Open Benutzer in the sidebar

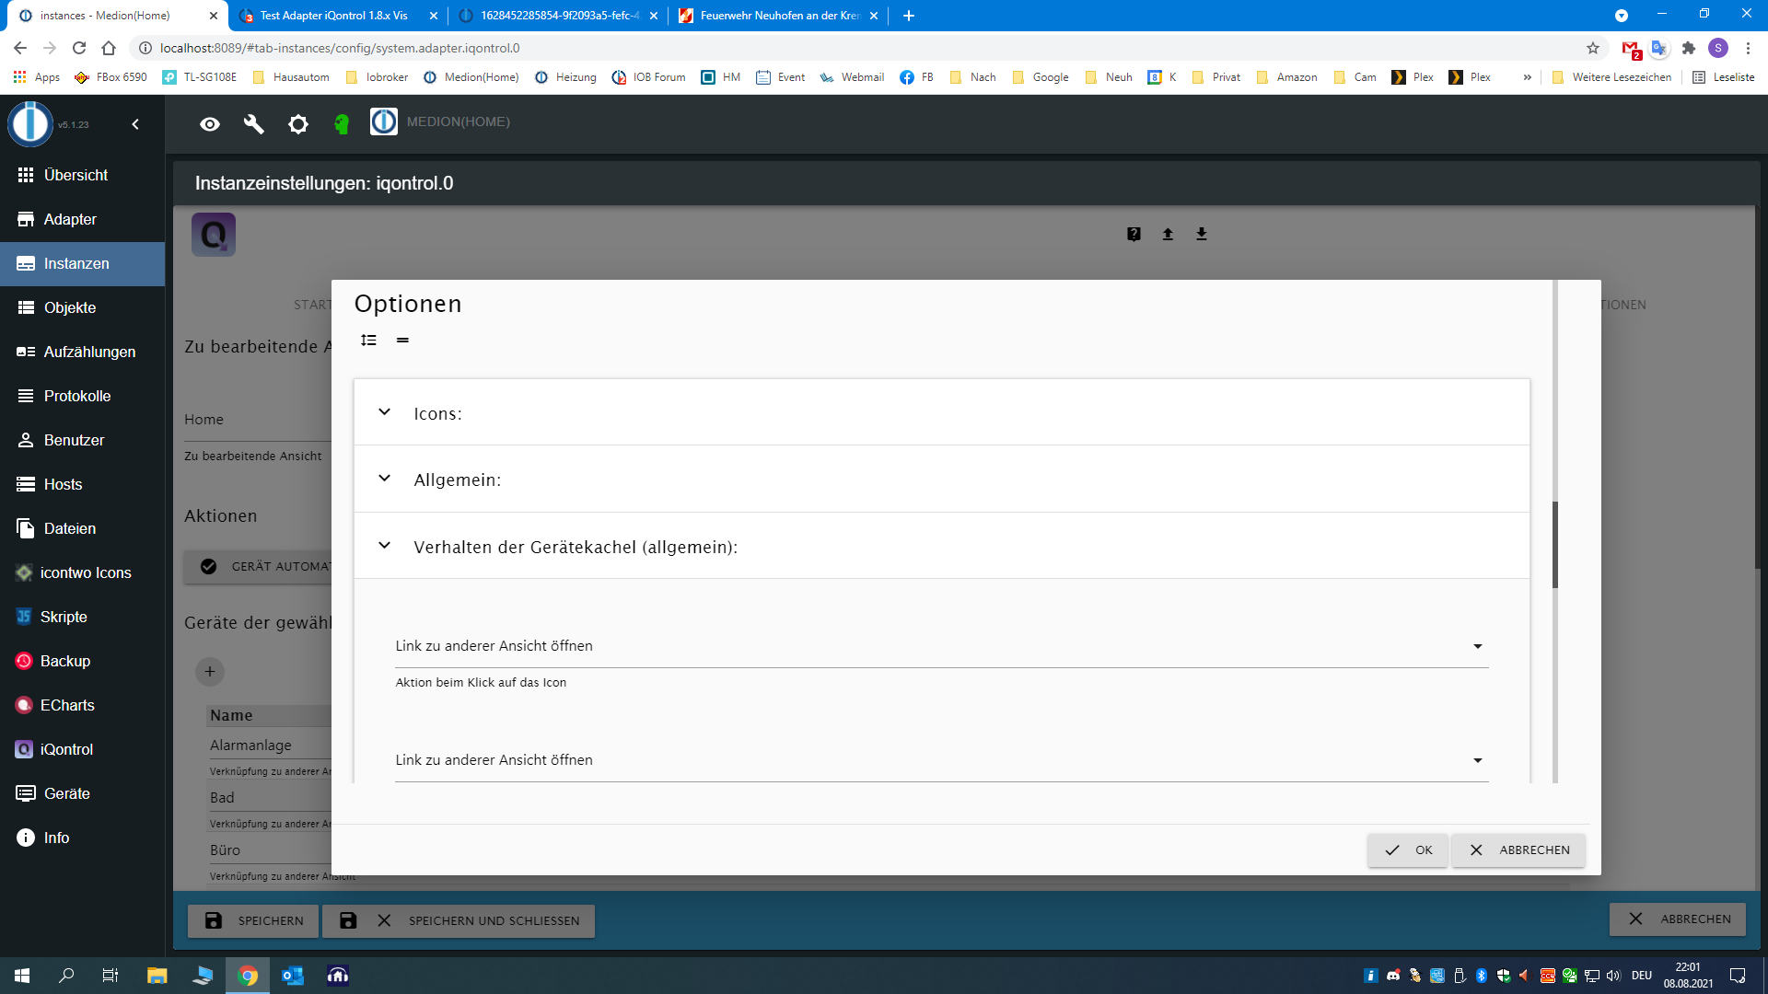point(83,440)
